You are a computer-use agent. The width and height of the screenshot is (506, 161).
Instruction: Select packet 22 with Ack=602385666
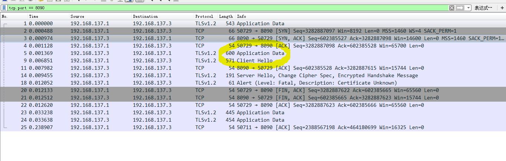253,105
